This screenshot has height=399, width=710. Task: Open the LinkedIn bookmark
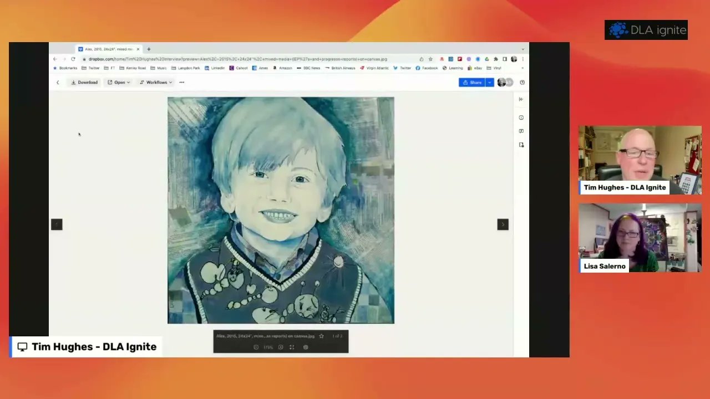[215, 68]
